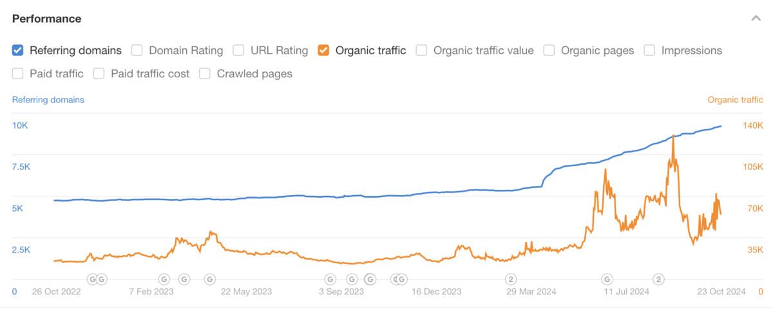Click the G marker directly above 7 Feb 2023
Image resolution: width=773 pixels, height=309 pixels.
coord(164,279)
